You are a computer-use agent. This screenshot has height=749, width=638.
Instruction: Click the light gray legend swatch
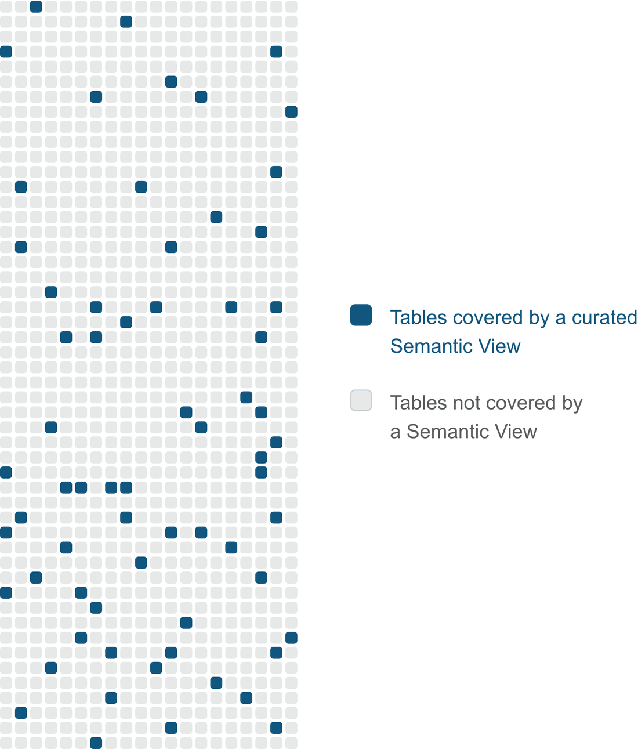tap(361, 400)
